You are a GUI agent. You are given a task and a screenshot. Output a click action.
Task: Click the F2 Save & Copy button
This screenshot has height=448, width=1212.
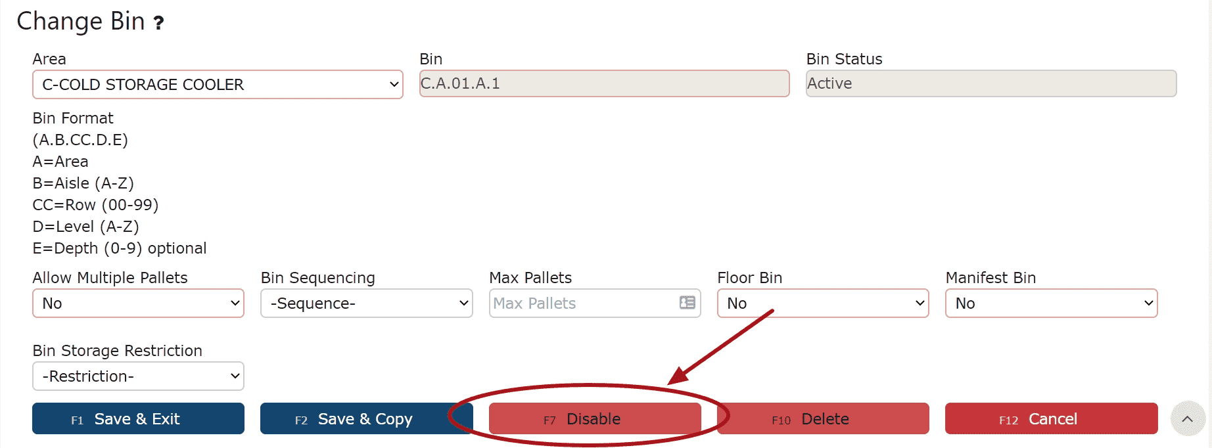coord(367,418)
